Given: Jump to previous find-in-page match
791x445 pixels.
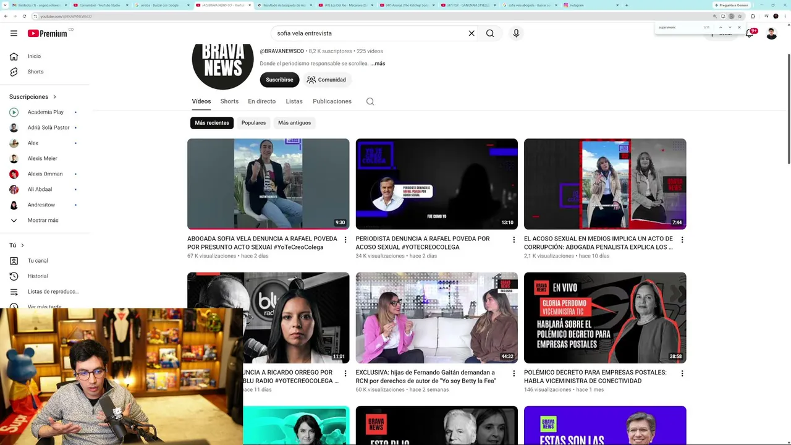Looking at the screenshot, I should pyautogui.click(x=721, y=27).
